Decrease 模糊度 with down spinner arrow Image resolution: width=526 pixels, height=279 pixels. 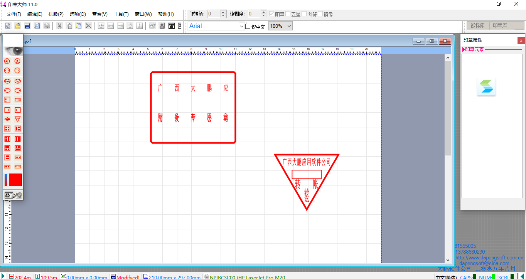pyautogui.click(x=264, y=16)
